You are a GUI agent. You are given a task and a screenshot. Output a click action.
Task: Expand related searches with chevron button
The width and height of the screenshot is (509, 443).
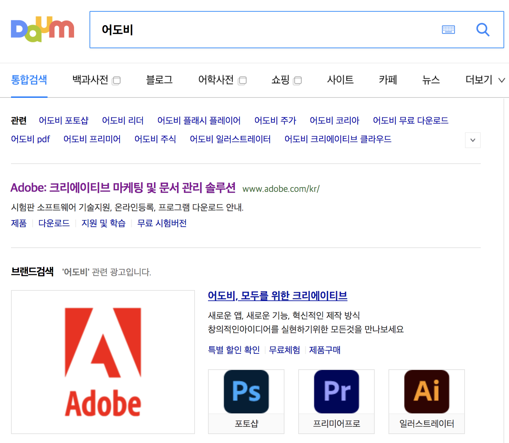pyautogui.click(x=473, y=140)
